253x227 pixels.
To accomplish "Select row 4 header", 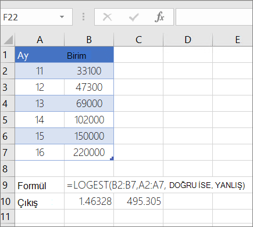I will (x=8, y=104).
